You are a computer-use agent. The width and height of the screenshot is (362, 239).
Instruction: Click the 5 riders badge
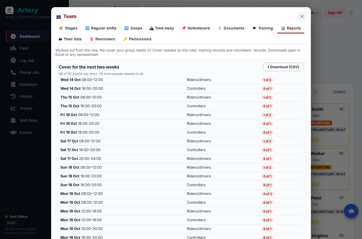pyautogui.click(x=339, y=92)
